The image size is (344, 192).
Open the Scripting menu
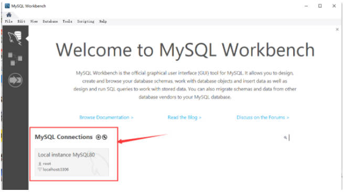click(85, 22)
